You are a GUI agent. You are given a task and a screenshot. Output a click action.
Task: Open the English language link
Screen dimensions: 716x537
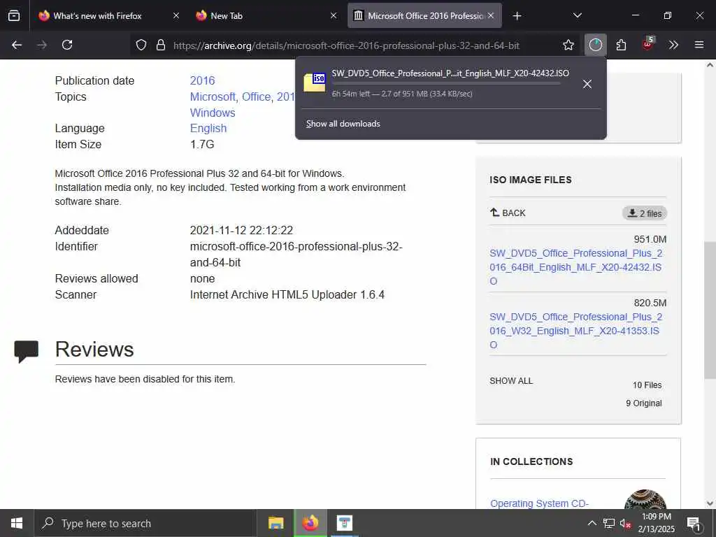[208, 129]
